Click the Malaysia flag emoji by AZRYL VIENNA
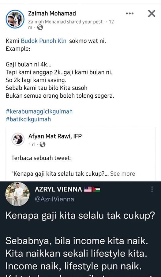Image resolution: width=161 pixels, height=277 pixels. pos(88,189)
